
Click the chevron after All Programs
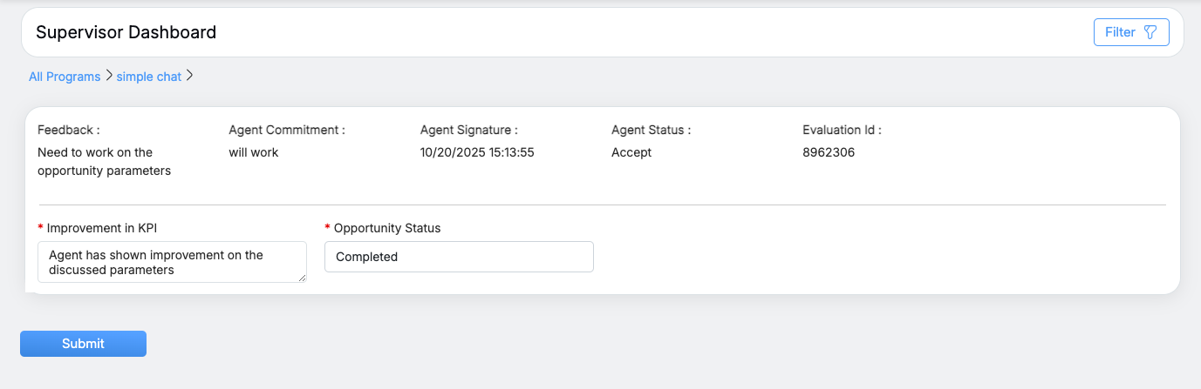109,76
